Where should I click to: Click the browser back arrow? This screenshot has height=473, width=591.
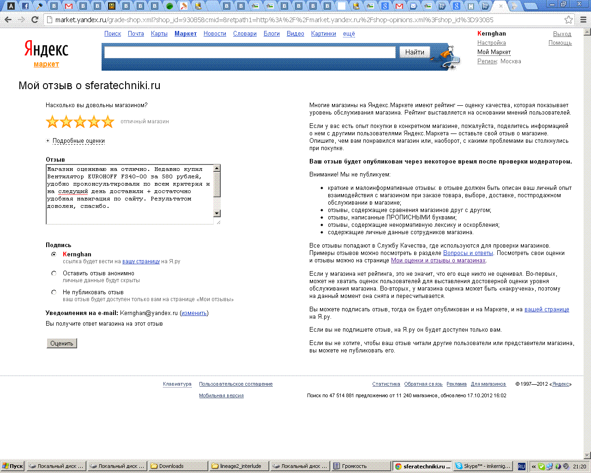8,19
